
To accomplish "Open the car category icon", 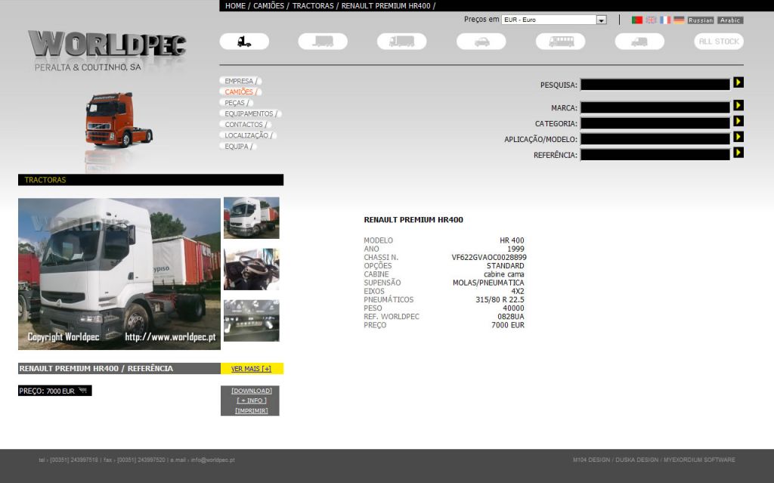I will click(x=481, y=42).
